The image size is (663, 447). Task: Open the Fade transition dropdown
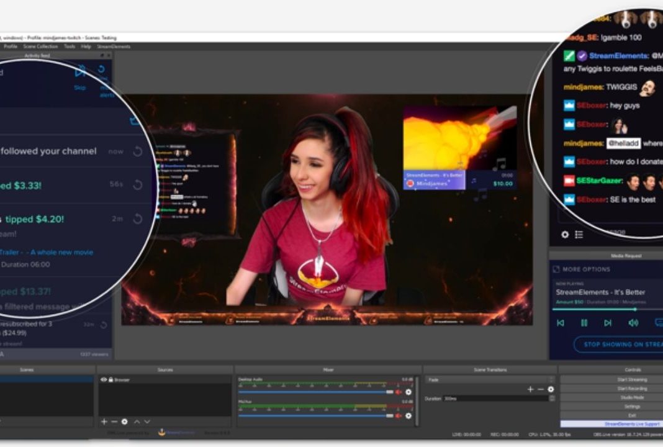[490, 380]
